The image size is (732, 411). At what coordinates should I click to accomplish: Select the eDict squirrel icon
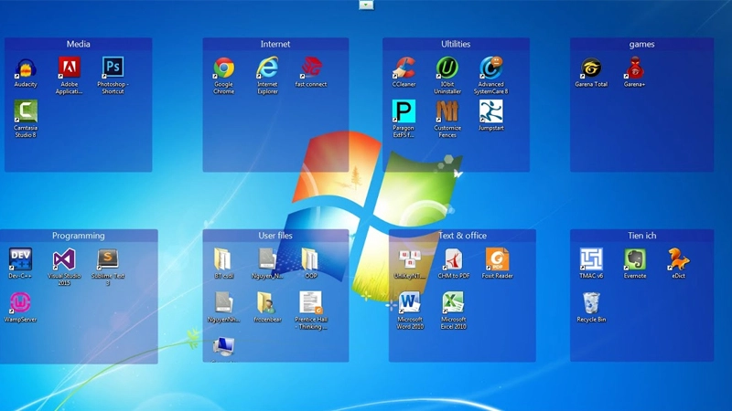(678, 259)
